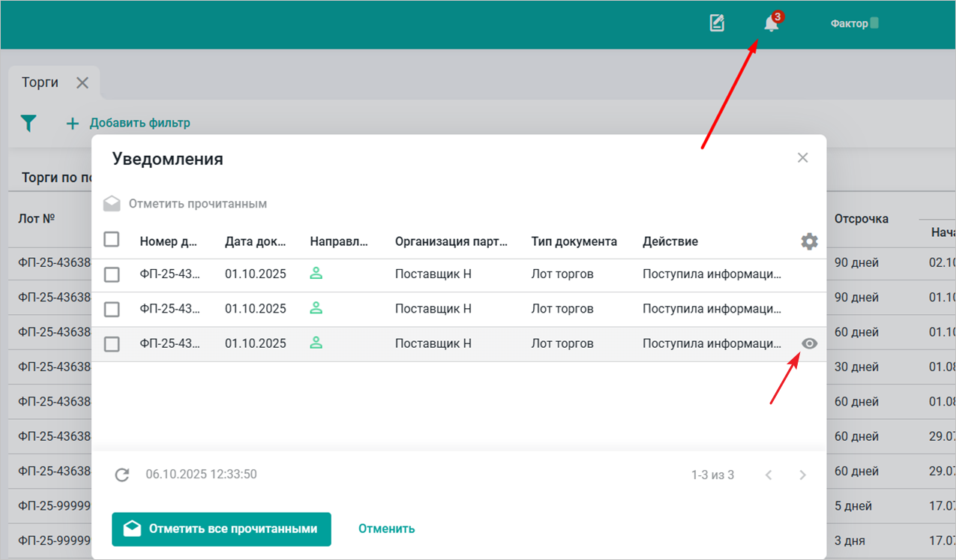Check the first notification row checkbox
This screenshot has width=956, height=560.
pyautogui.click(x=112, y=274)
